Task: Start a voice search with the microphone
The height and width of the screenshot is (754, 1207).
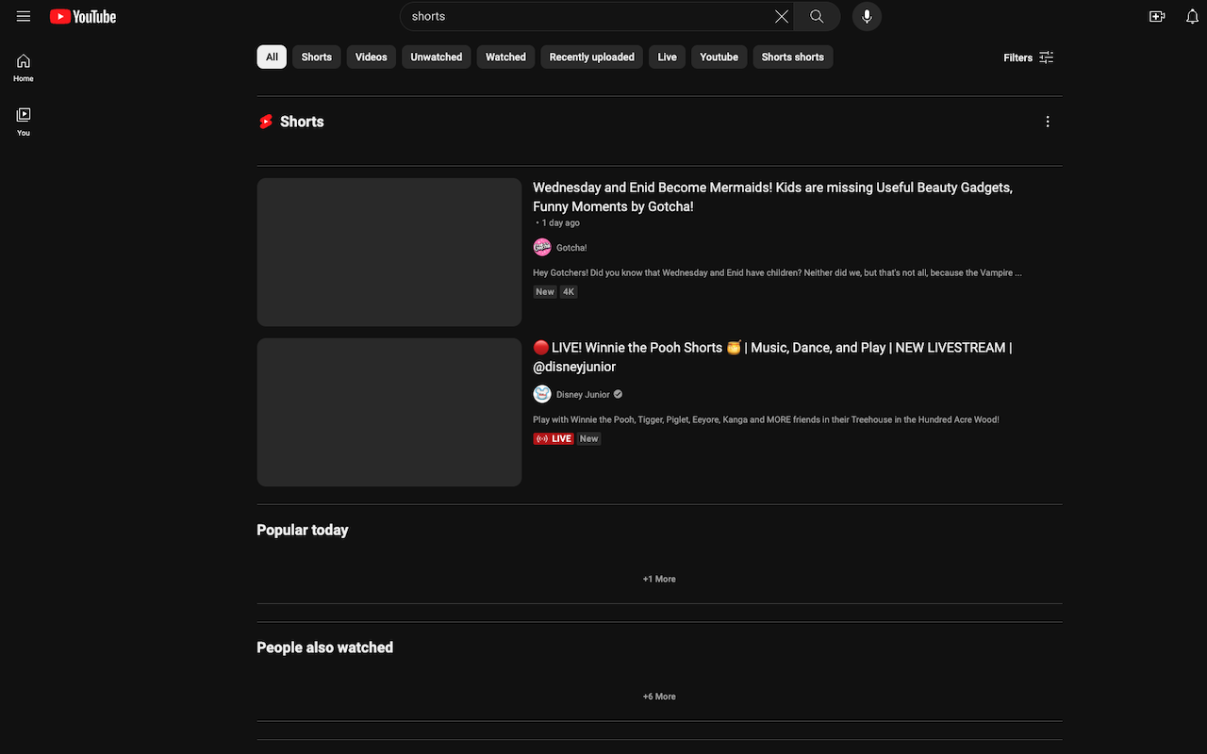Action: coord(866,16)
